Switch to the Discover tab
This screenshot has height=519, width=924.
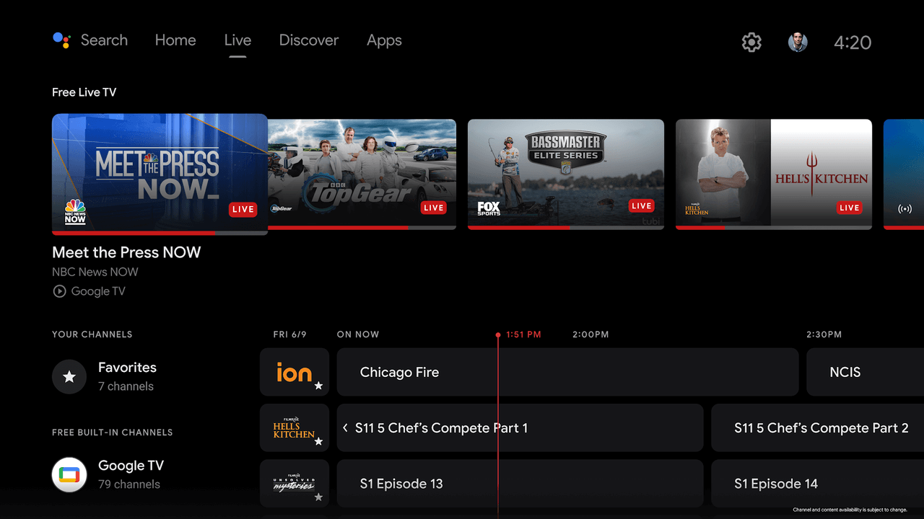(x=308, y=40)
